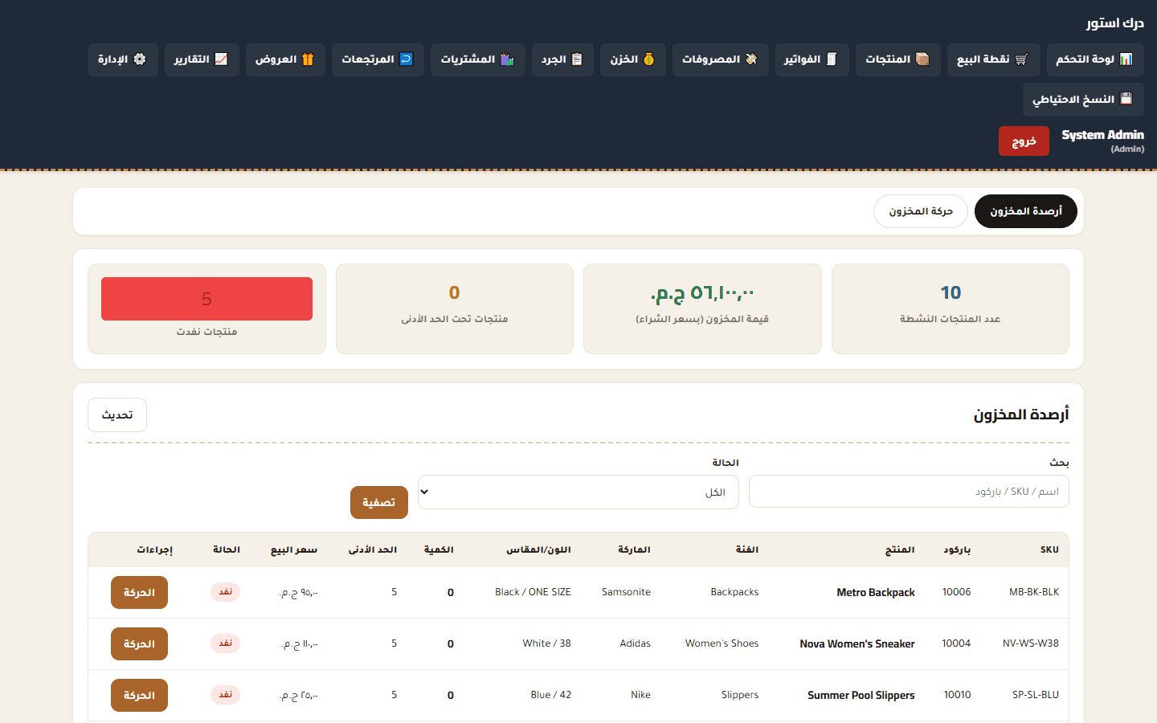1157x723 pixels.
Task: Apply filters with the تصفية button
Action: point(379,502)
